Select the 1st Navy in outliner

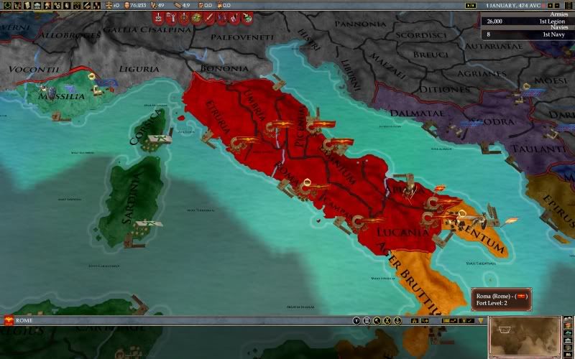pyautogui.click(x=528, y=34)
